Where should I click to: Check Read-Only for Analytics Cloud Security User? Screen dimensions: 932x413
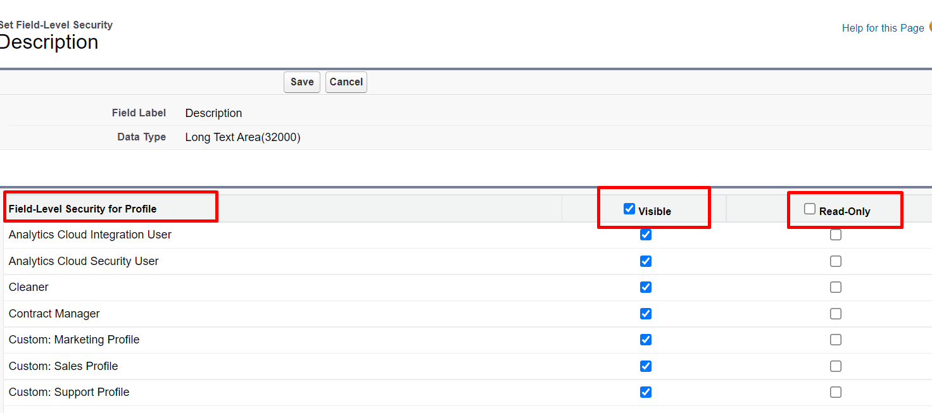click(835, 261)
